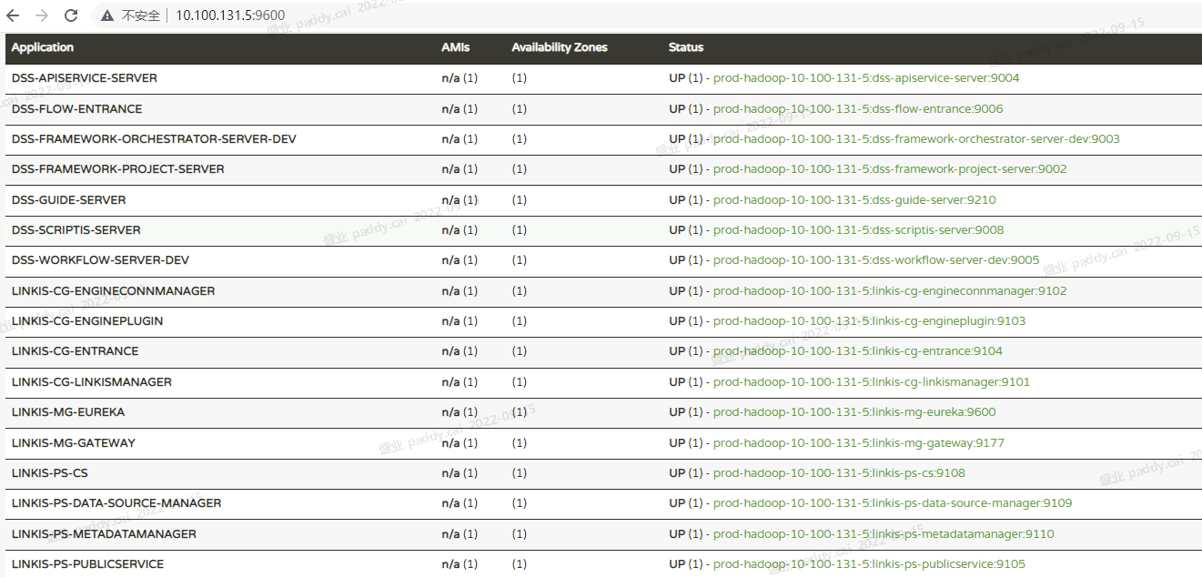The width and height of the screenshot is (1202, 578).
Task: Open the dss-framework-orchestrator-server-dev:9003 link
Action: (x=916, y=139)
